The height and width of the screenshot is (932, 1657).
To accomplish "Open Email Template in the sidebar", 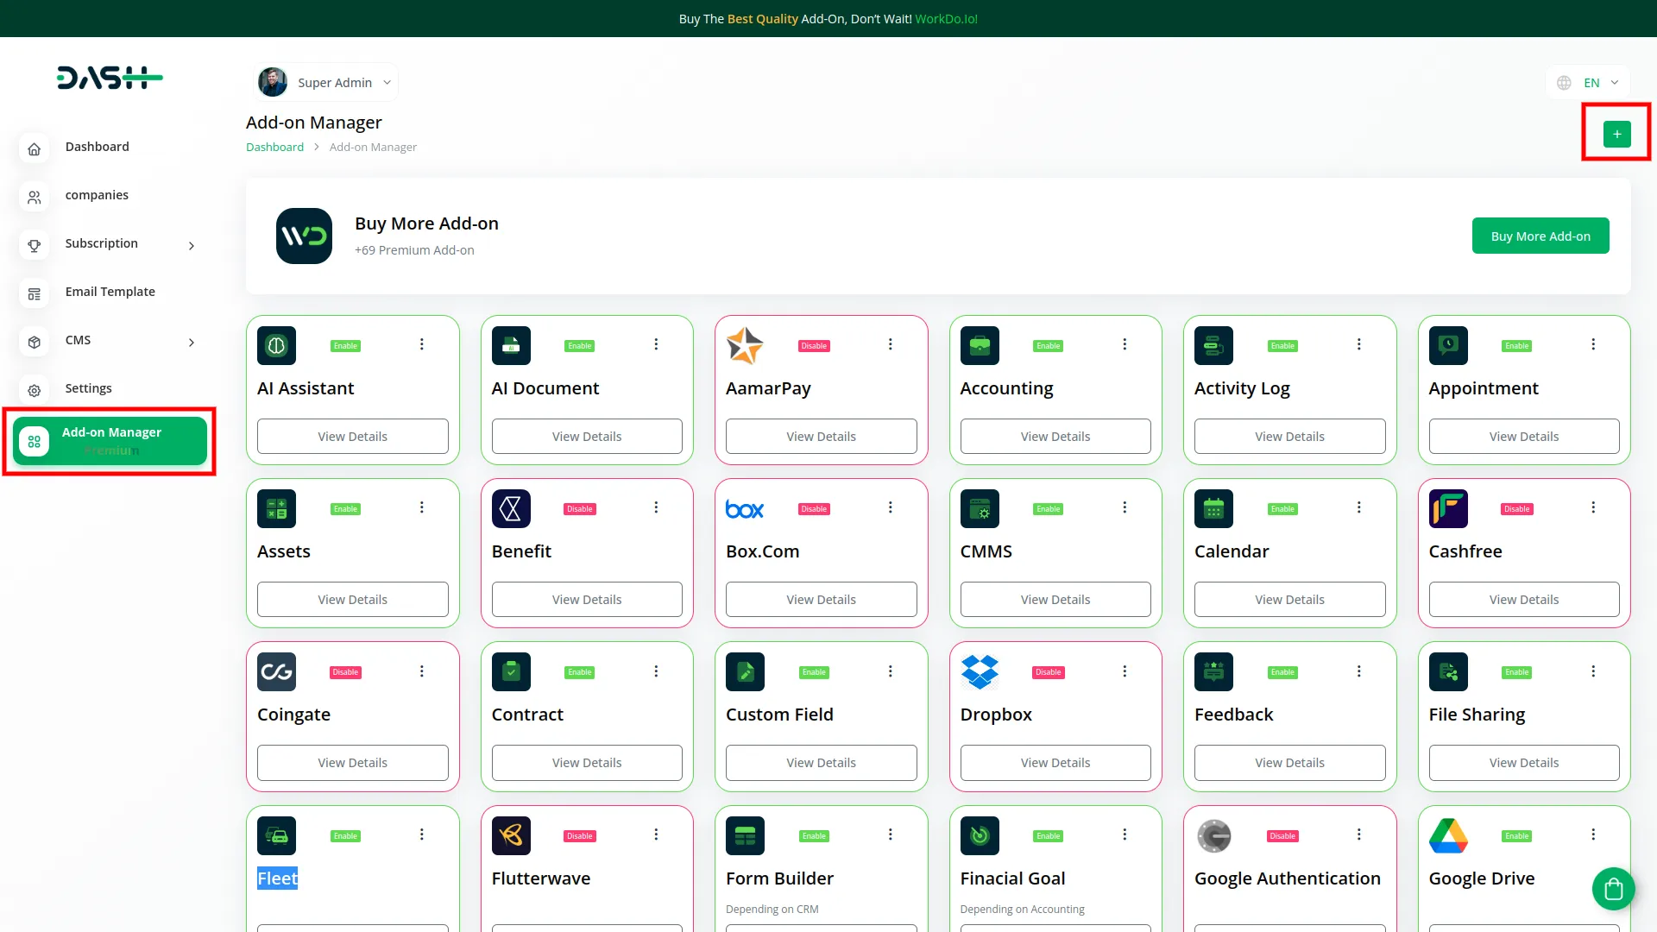I will click(x=110, y=292).
